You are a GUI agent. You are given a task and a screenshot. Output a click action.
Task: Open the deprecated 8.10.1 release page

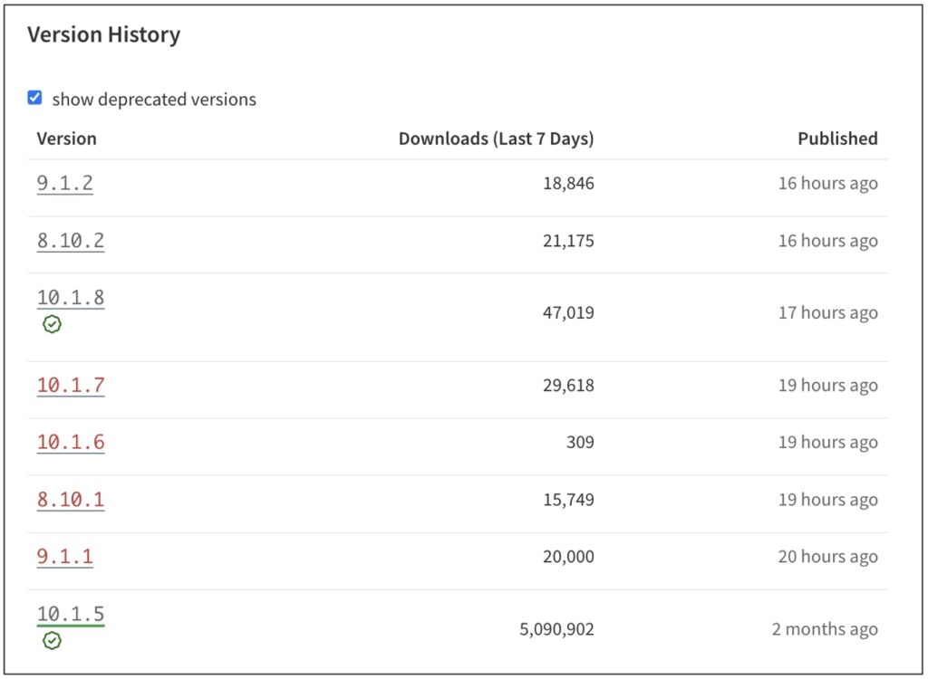[70, 499]
